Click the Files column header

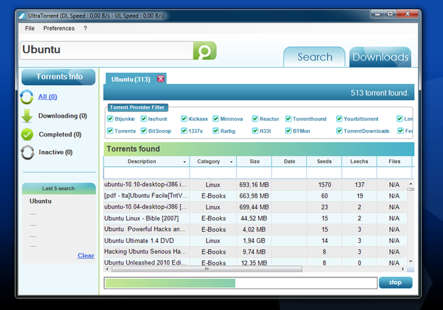[x=394, y=161]
